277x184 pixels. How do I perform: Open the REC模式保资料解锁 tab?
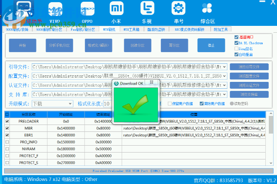(x=189, y=29)
